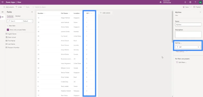Click the search magnifier icon in Fields

(9, 21)
